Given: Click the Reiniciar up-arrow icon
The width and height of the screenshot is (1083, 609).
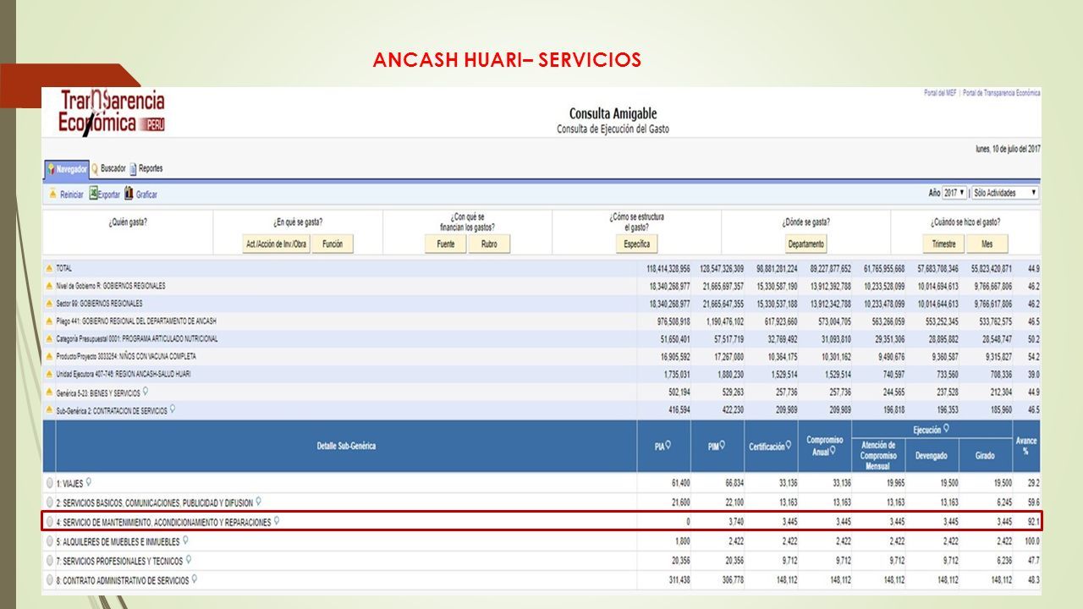Looking at the screenshot, I should tap(52, 194).
